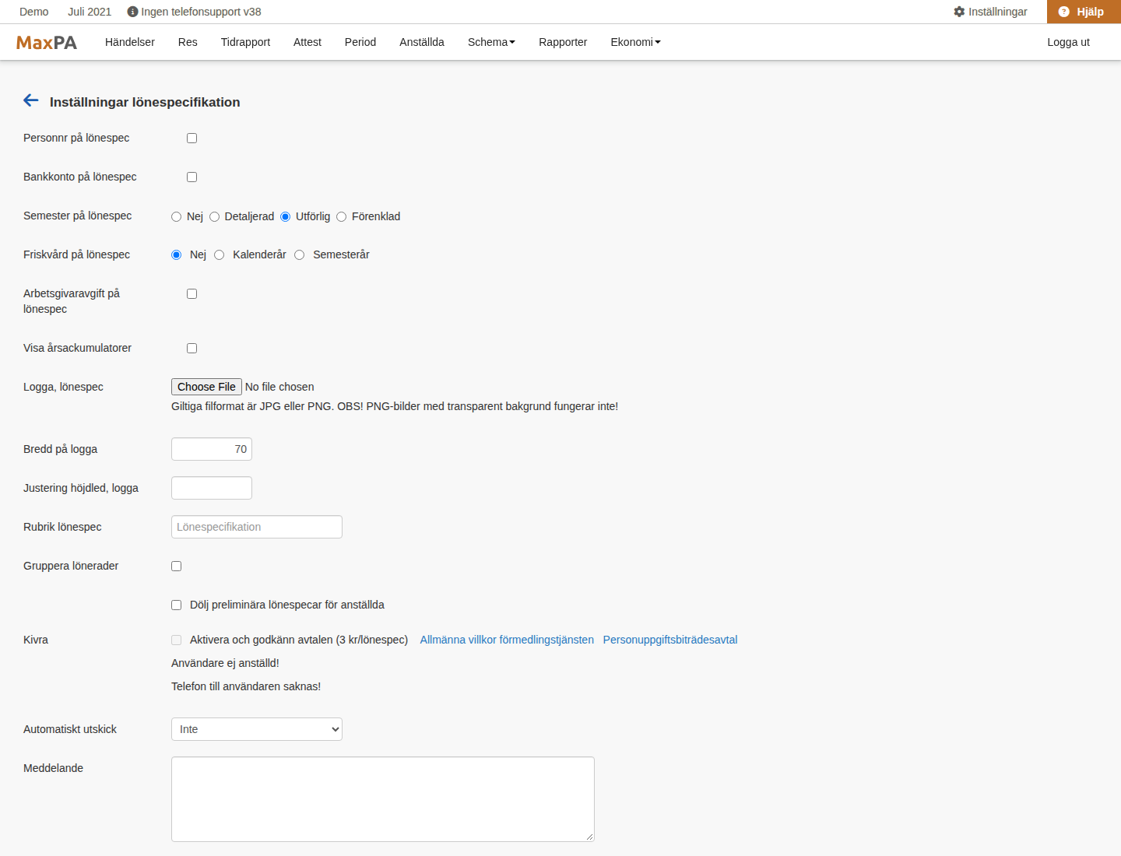1121x856 pixels.
Task: Click Logga ut
Action: point(1068,42)
